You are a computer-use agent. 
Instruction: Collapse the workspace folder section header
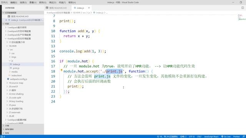[x=23, y=24]
